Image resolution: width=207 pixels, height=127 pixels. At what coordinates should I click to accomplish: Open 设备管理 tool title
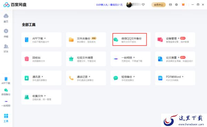[171, 38]
